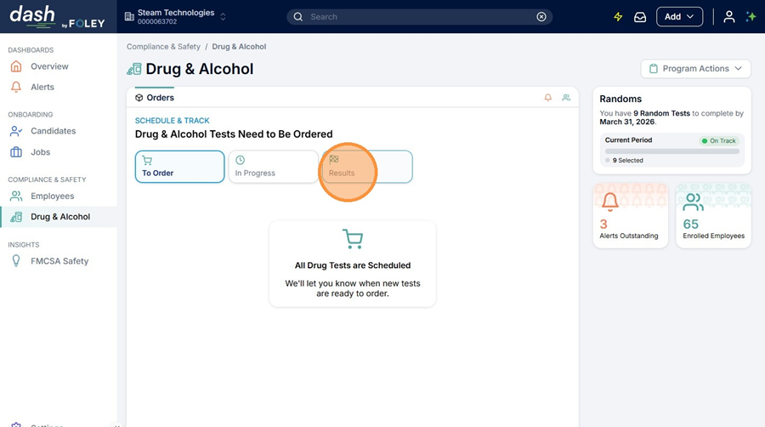Viewport: 765px width, 427px height.
Task: Expand the Add dropdown button
Action: tap(679, 17)
